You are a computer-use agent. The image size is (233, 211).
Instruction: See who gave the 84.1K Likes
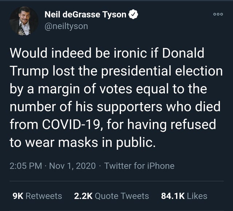tap(184, 196)
